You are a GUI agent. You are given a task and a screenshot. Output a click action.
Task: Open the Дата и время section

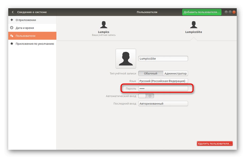pos(32,28)
